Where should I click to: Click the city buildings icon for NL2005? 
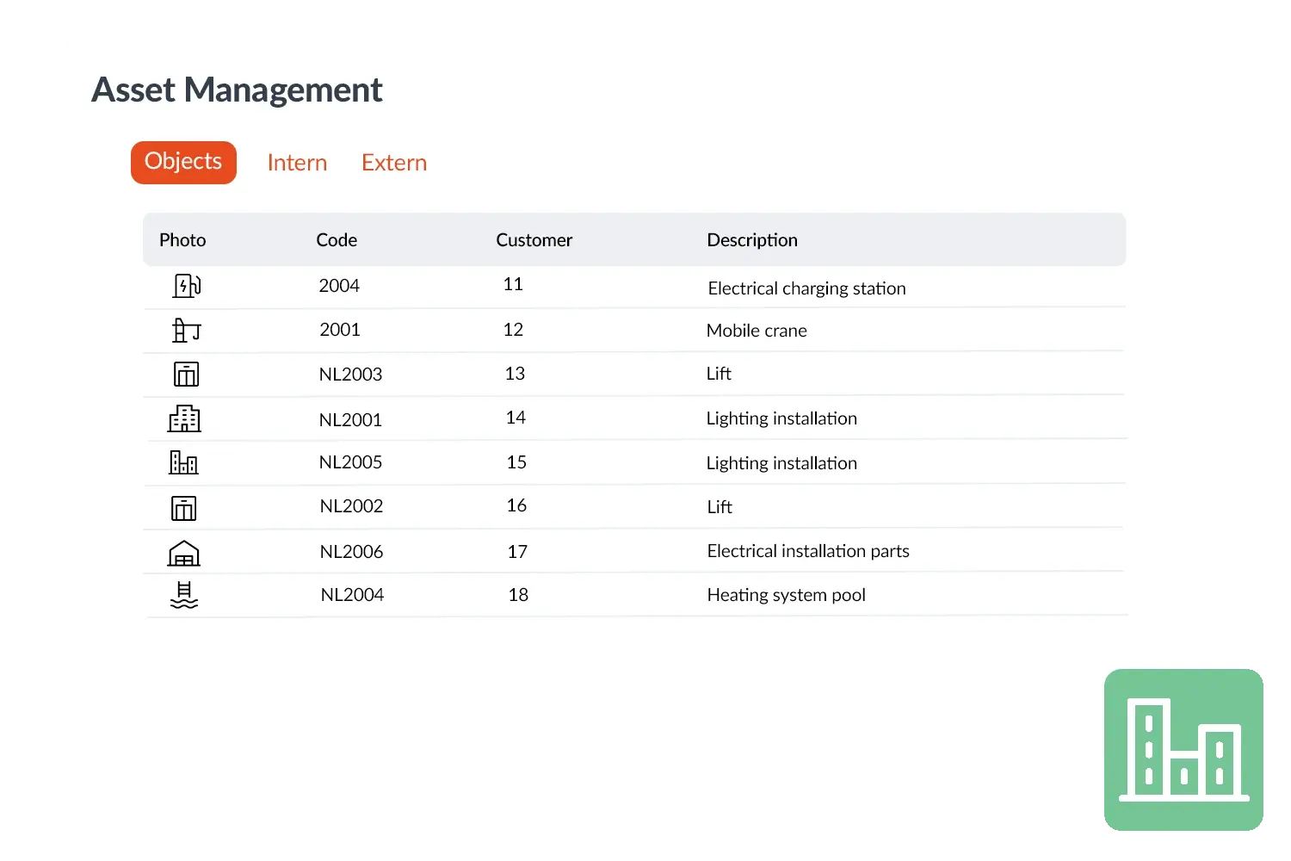(x=183, y=463)
